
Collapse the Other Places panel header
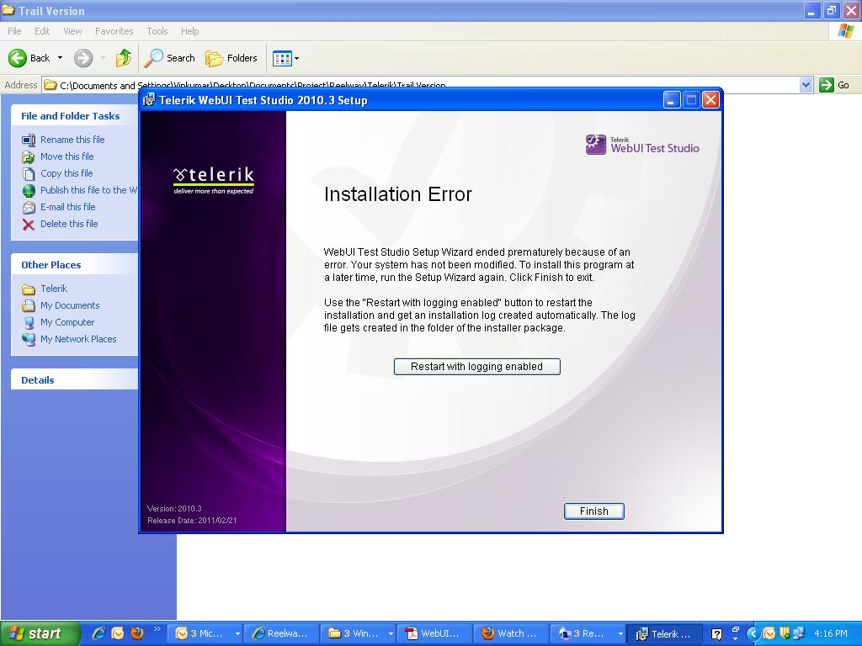pyautogui.click(x=74, y=265)
